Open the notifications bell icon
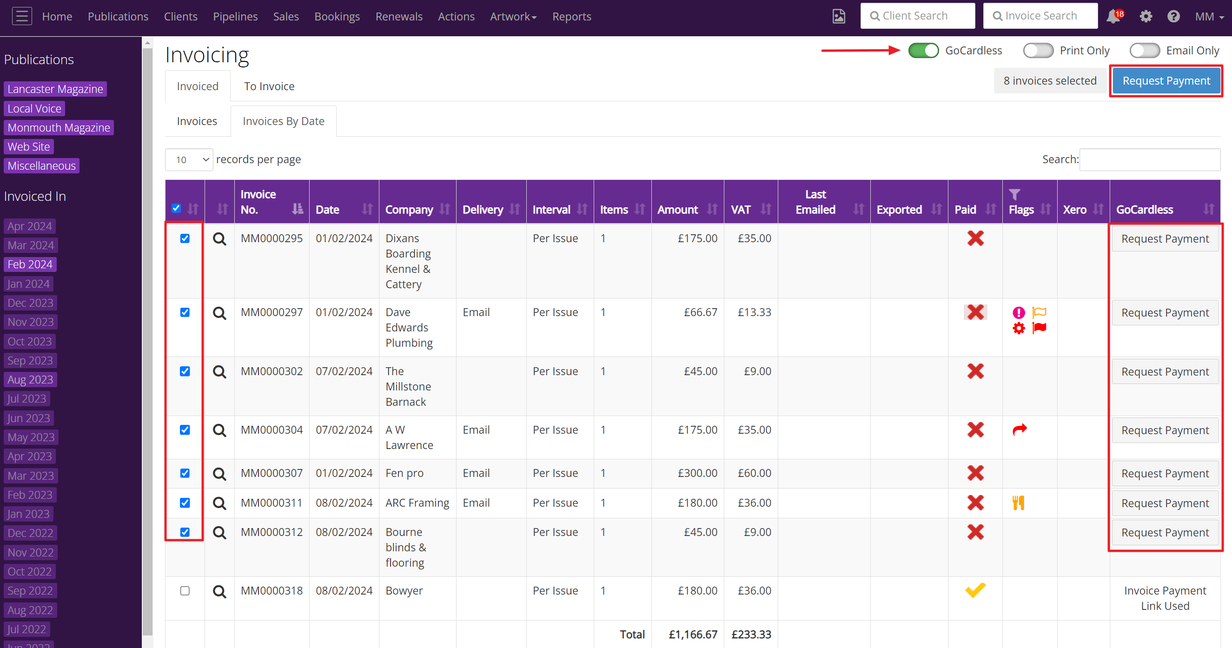 click(1114, 17)
